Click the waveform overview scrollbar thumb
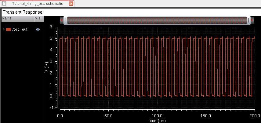The width and height of the screenshot is (261, 123). [x=157, y=20]
